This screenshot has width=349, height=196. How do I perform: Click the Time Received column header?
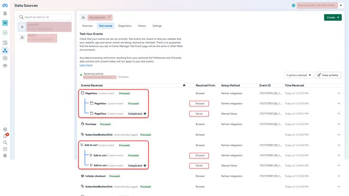(x=294, y=85)
